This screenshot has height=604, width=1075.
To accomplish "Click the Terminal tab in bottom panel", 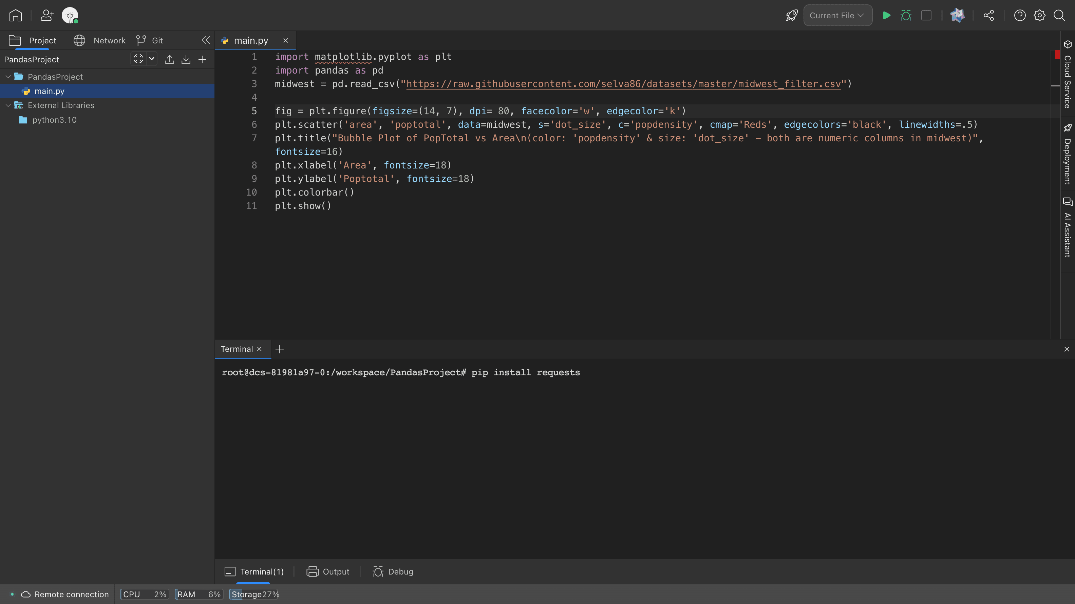I will (254, 571).
